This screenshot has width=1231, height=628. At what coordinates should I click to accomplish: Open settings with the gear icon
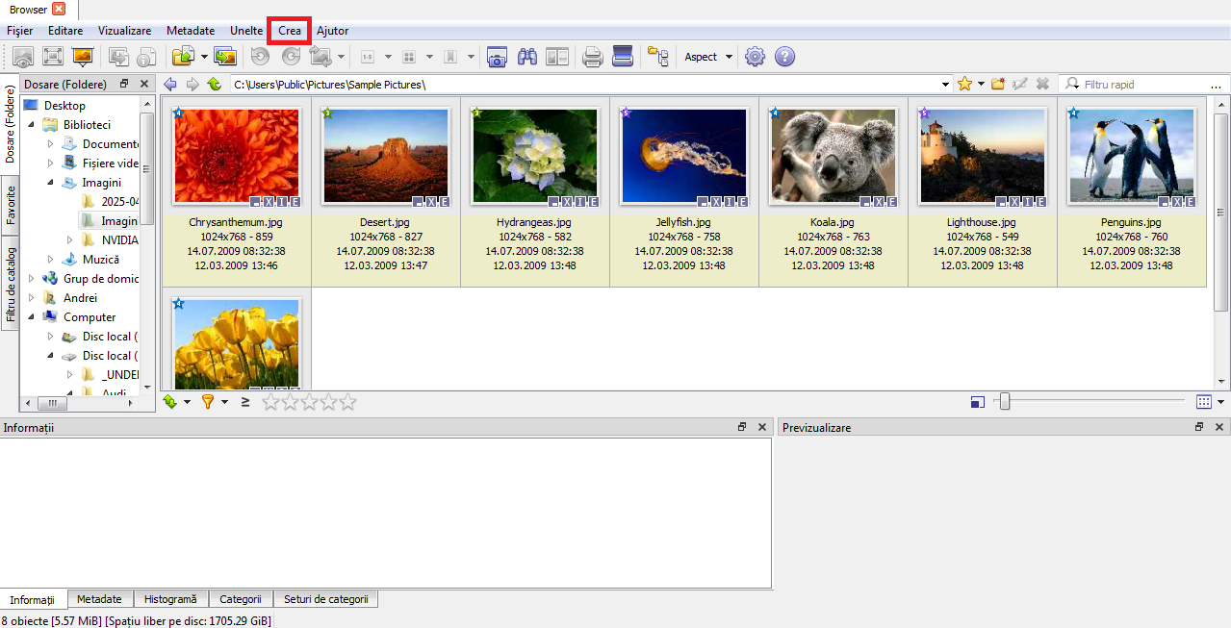coord(755,57)
